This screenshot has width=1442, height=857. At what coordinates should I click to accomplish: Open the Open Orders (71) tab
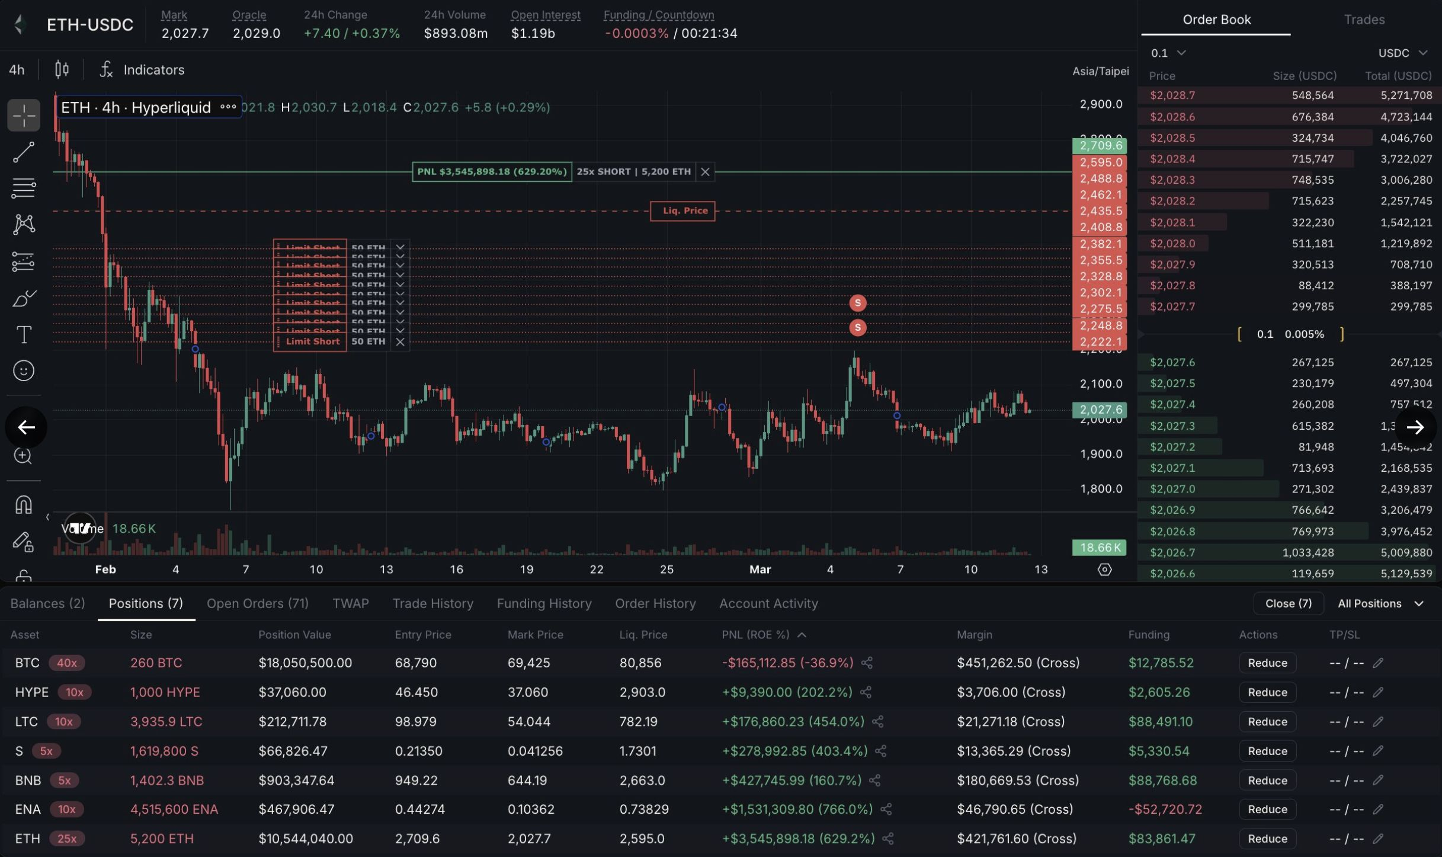(x=257, y=603)
